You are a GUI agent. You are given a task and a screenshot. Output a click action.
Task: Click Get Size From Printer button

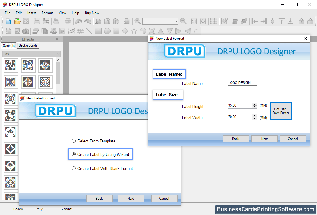click(x=281, y=111)
